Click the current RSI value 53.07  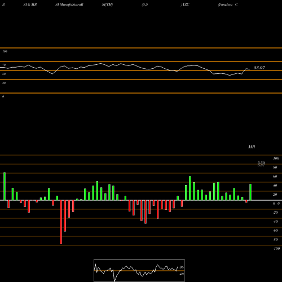point(259,68)
